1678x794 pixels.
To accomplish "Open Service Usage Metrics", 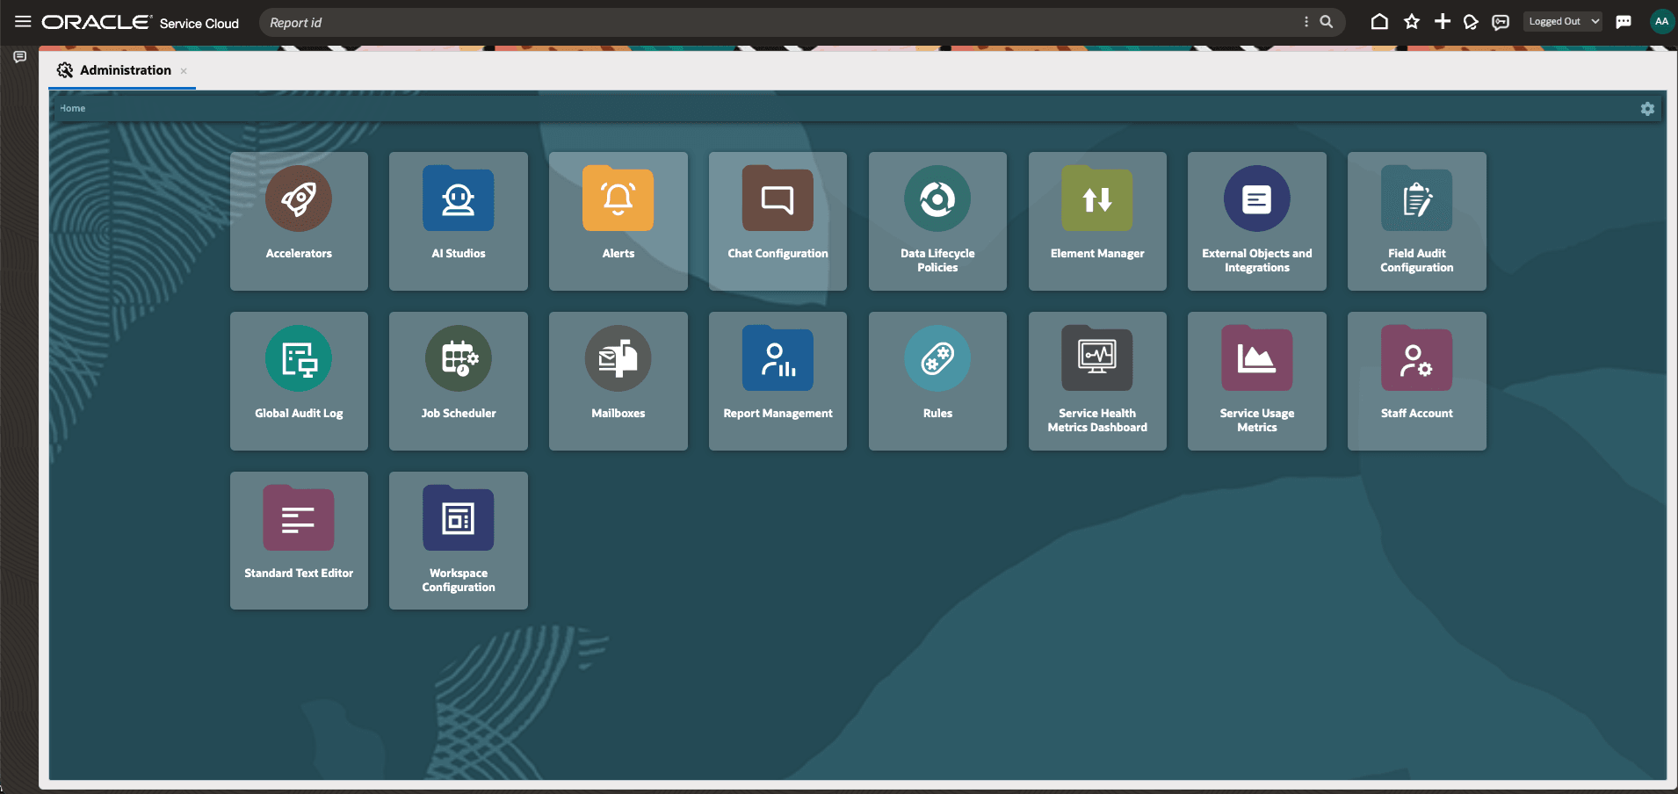I will click(x=1257, y=381).
